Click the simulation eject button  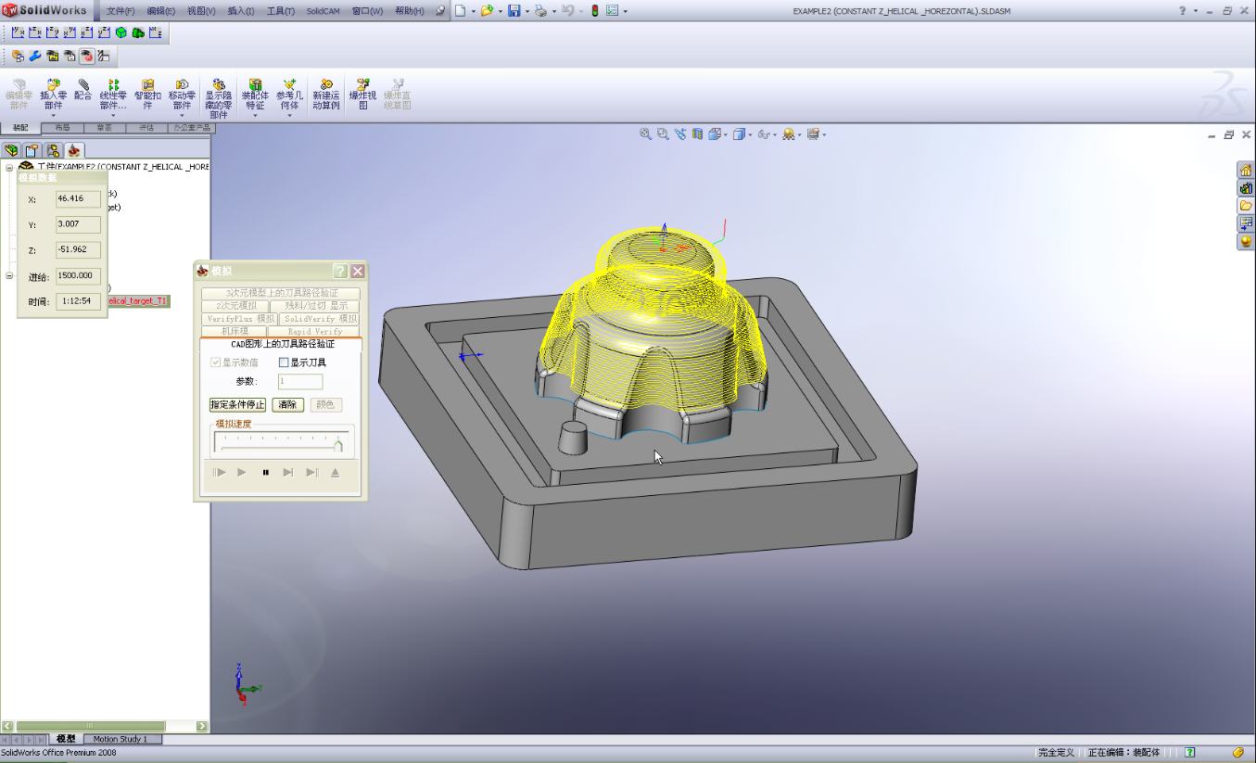(x=335, y=473)
